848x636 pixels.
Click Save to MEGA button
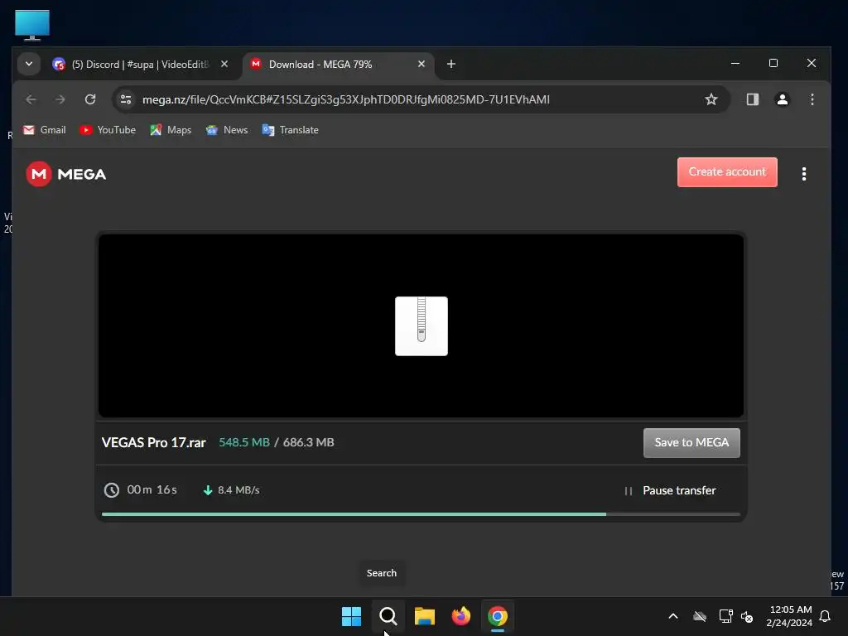691,442
